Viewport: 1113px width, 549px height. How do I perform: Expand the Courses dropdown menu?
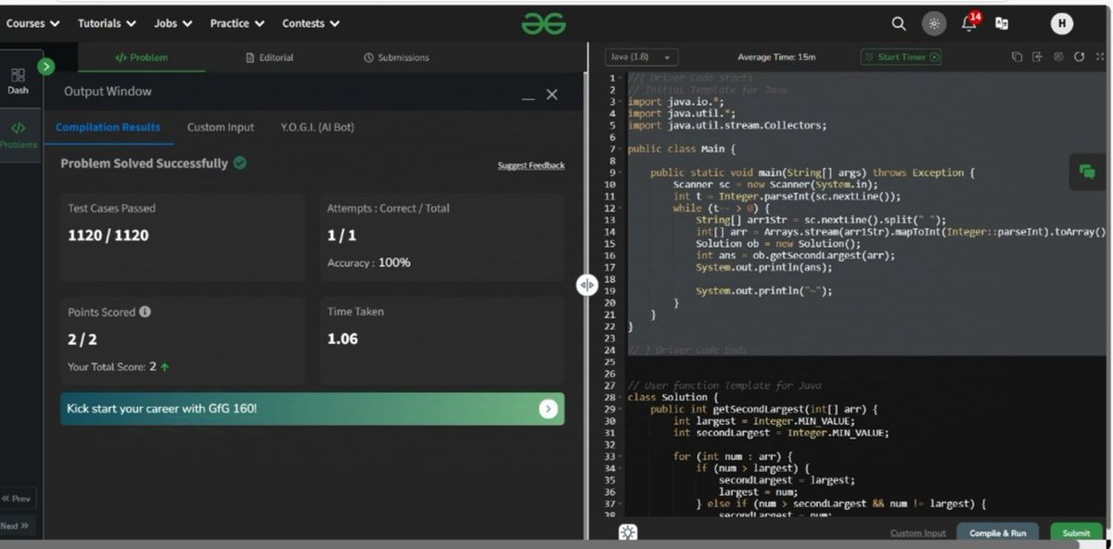32,23
